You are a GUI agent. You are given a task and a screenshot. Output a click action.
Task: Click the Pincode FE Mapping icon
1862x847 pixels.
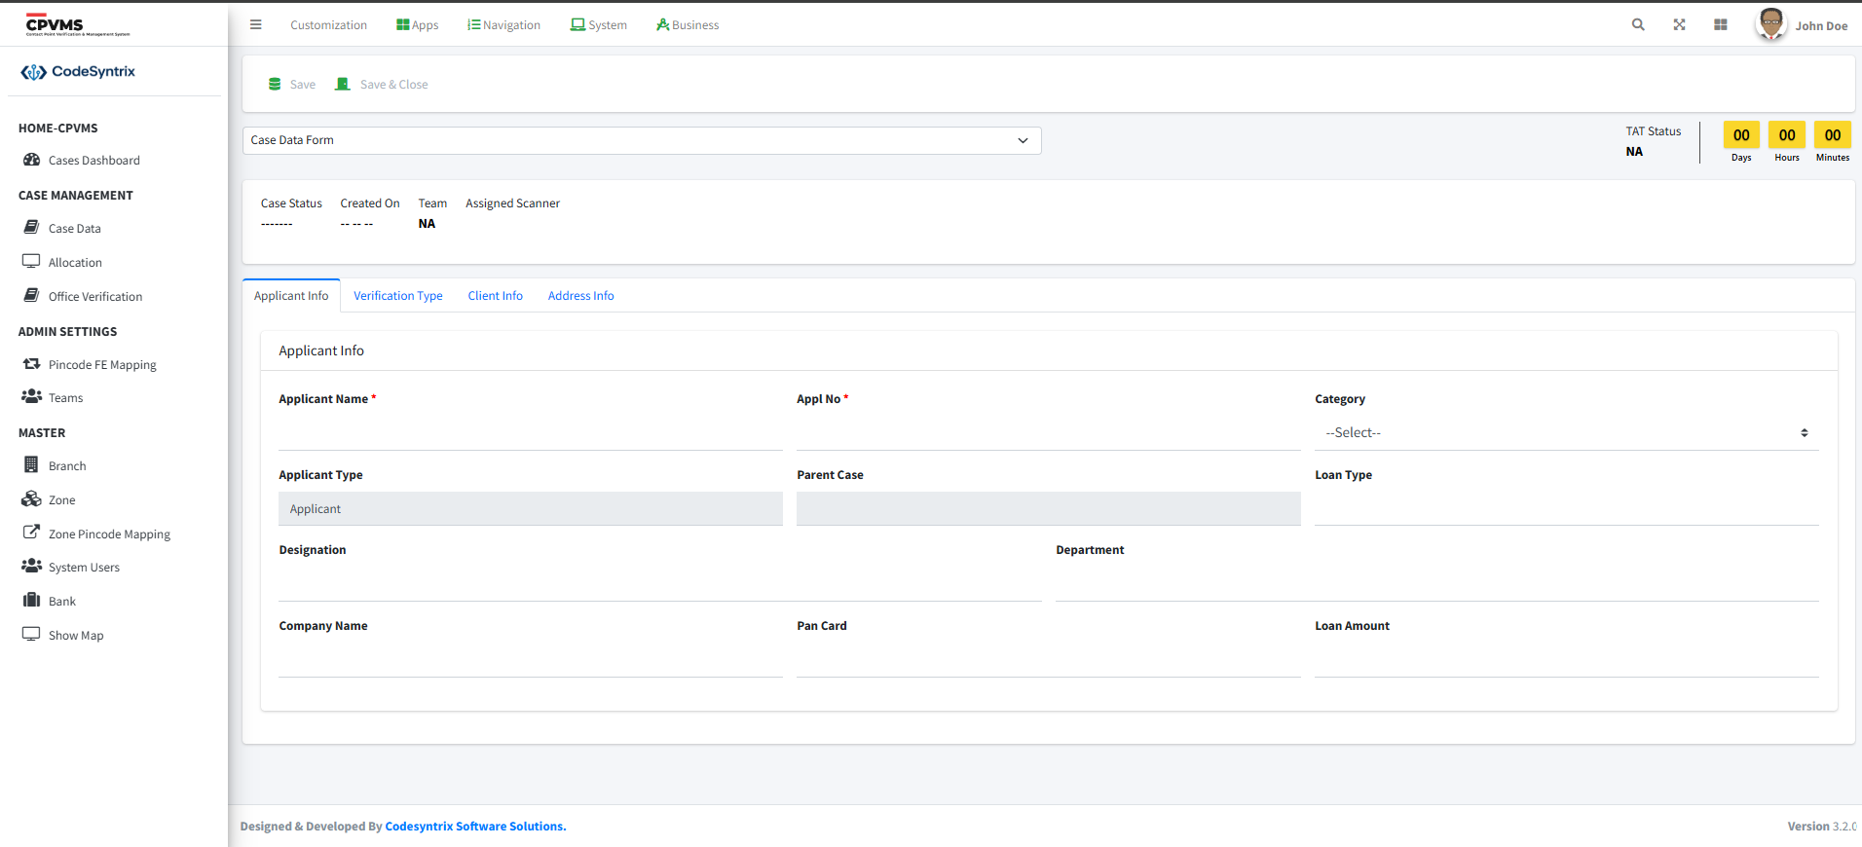click(x=31, y=364)
